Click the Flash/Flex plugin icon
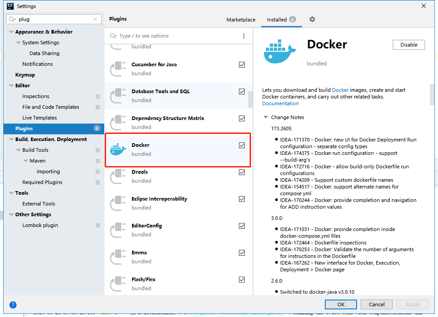438x317 pixels. point(118,283)
